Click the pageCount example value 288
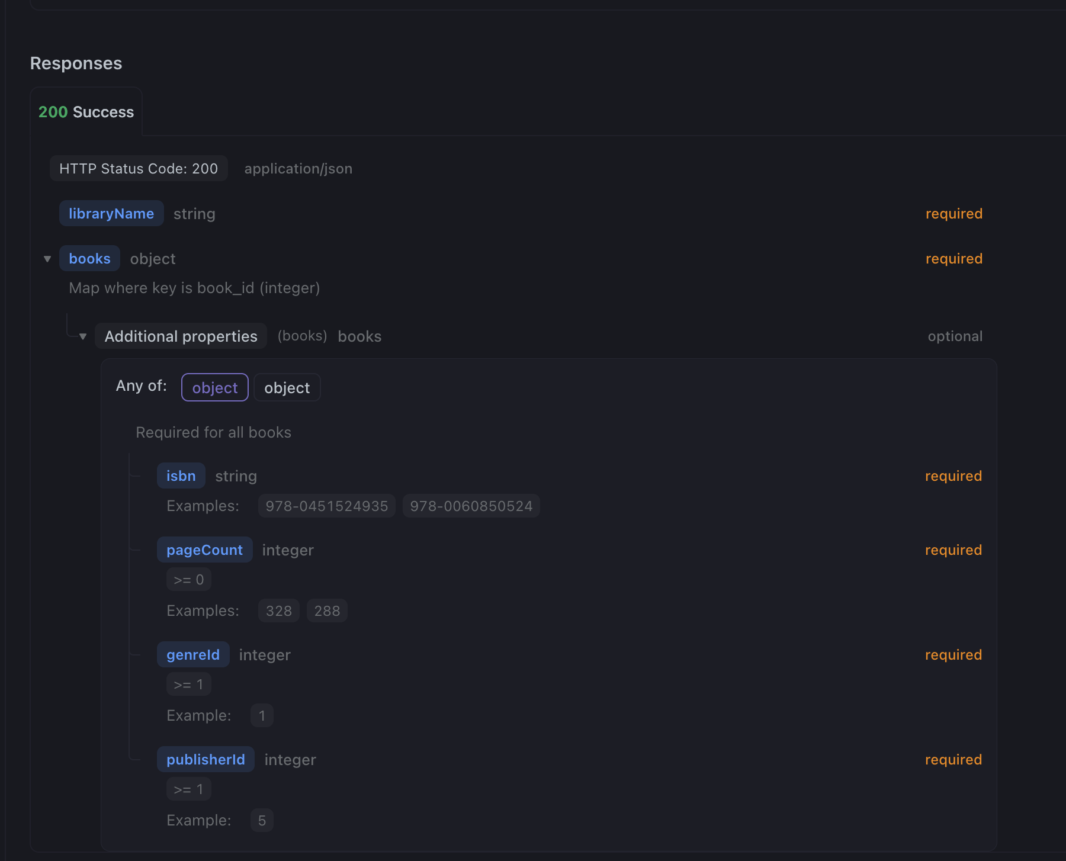Screen dimensions: 1066x861 (x=327, y=611)
